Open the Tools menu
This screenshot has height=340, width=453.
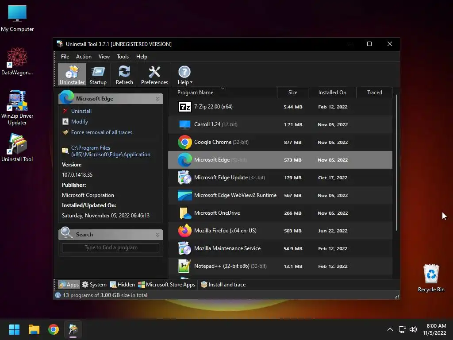(x=123, y=57)
